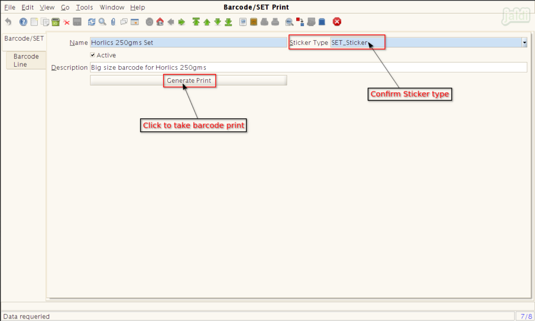The height and width of the screenshot is (321, 535).
Task: Open the Window menu
Action: [x=112, y=7]
